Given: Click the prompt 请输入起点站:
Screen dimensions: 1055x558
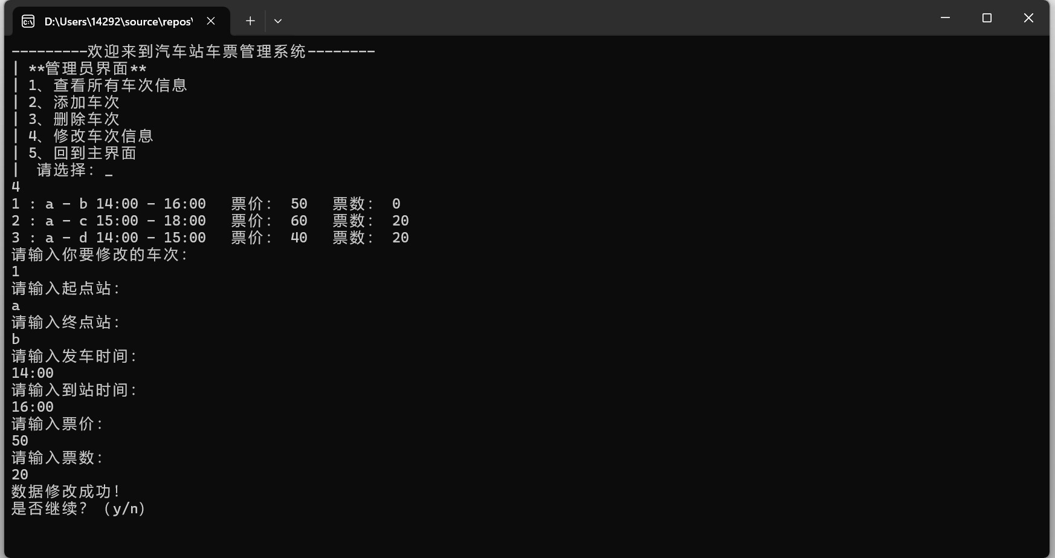Looking at the screenshot, I should click(x=65, y=288).
